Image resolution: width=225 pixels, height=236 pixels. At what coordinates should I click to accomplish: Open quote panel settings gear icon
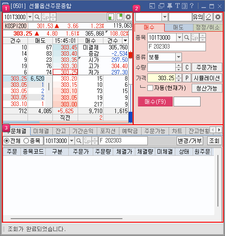[128, 17]
